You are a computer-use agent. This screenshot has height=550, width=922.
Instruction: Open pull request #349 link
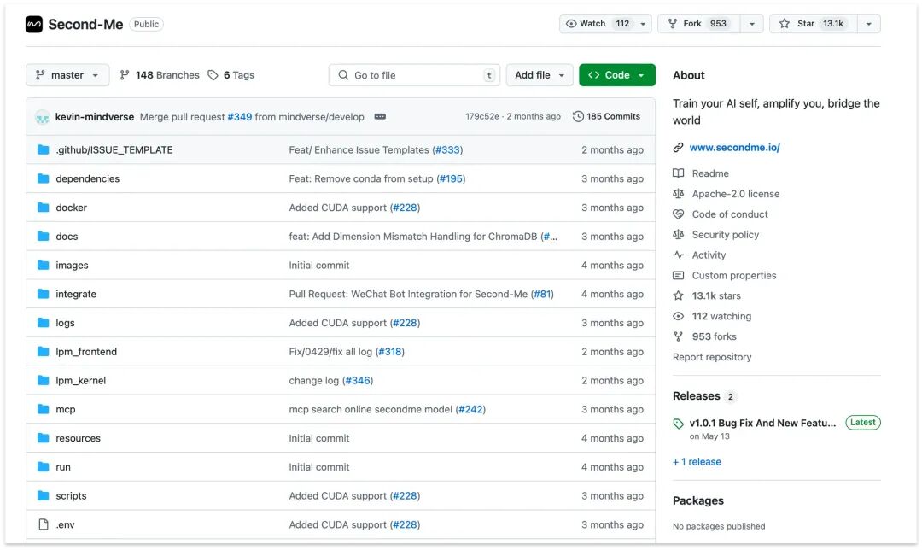pyautogui.click(x=239, y=117)
